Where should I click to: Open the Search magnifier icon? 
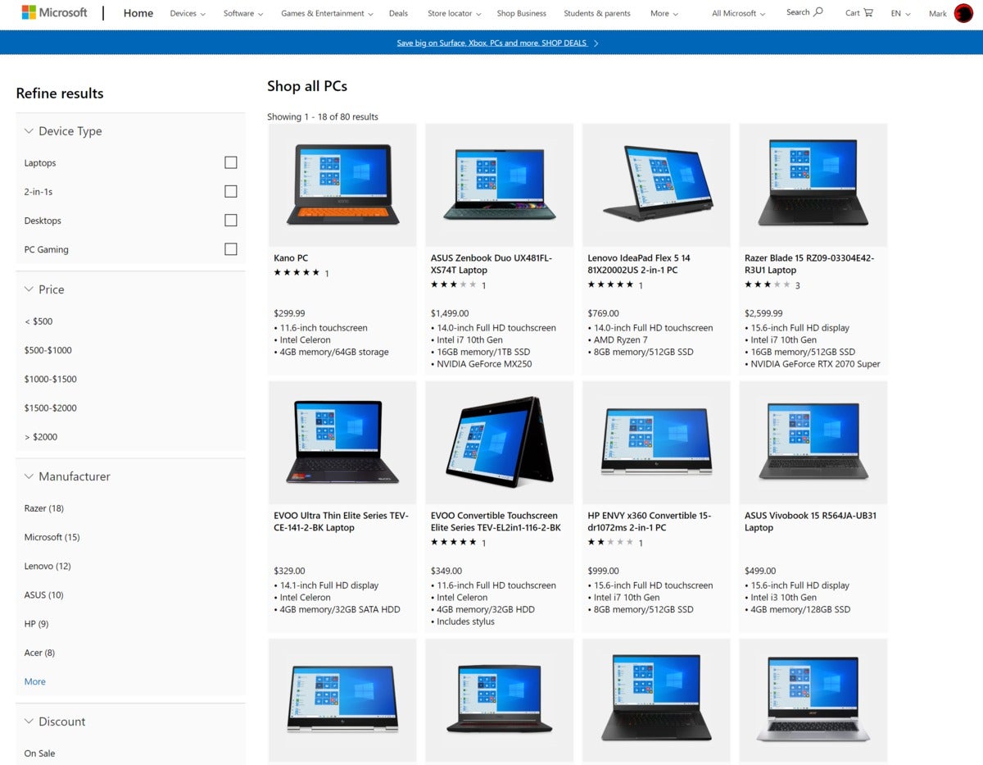818,12
